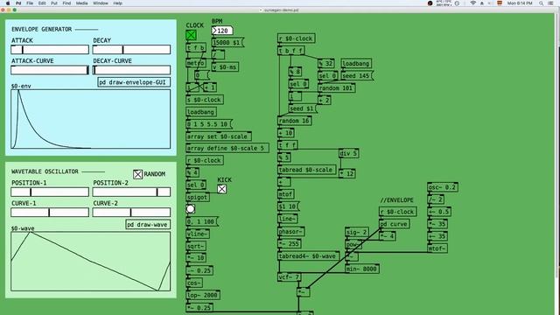Select the 's $0-clock' object
Image resolution: width=560 pixels, height=315 pixels.
pos(205,100)
